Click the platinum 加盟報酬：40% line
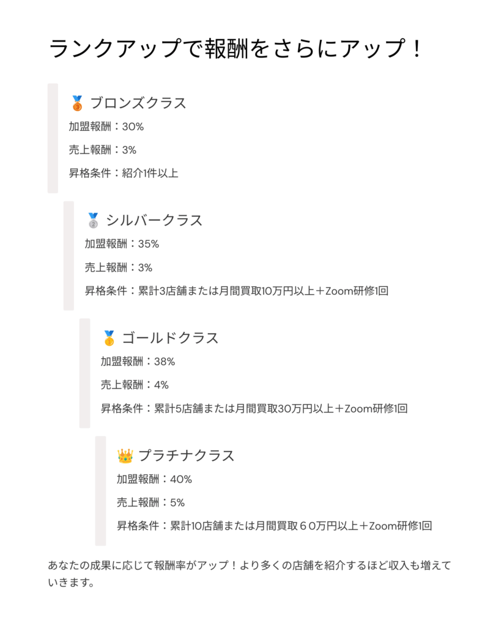501x626 pixels. pyautogui.click(x=154, y=479)
